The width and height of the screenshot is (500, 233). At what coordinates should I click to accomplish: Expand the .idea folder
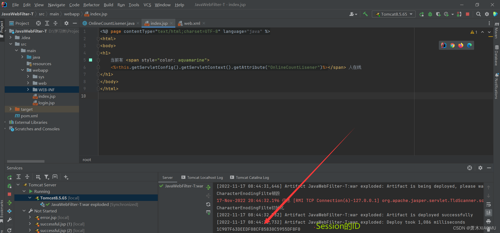point(10,38)
